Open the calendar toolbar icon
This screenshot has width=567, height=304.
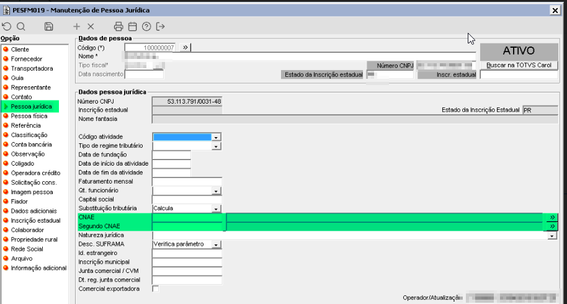point(132,27)
